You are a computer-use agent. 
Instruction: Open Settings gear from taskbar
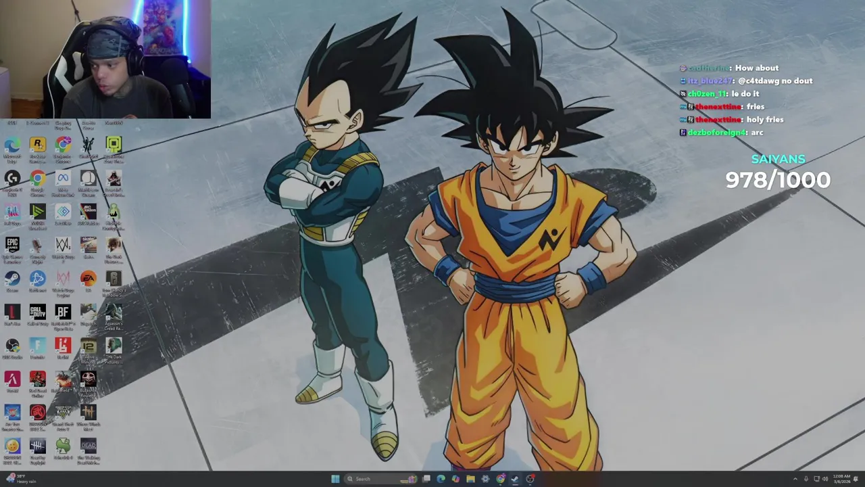point(485,479)
